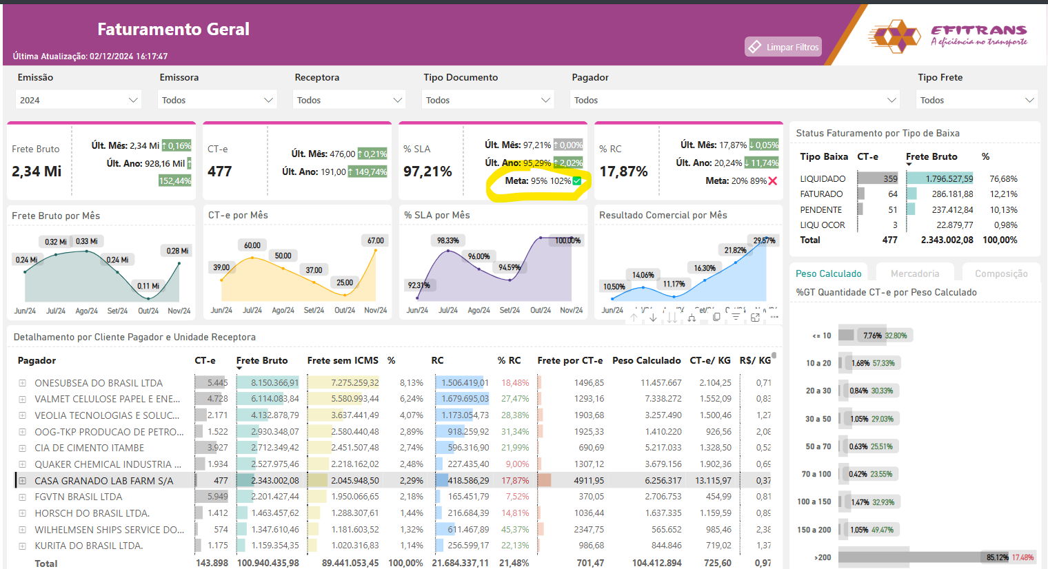
Task: Select the FATURADO status row
Action: pos(909,194)
